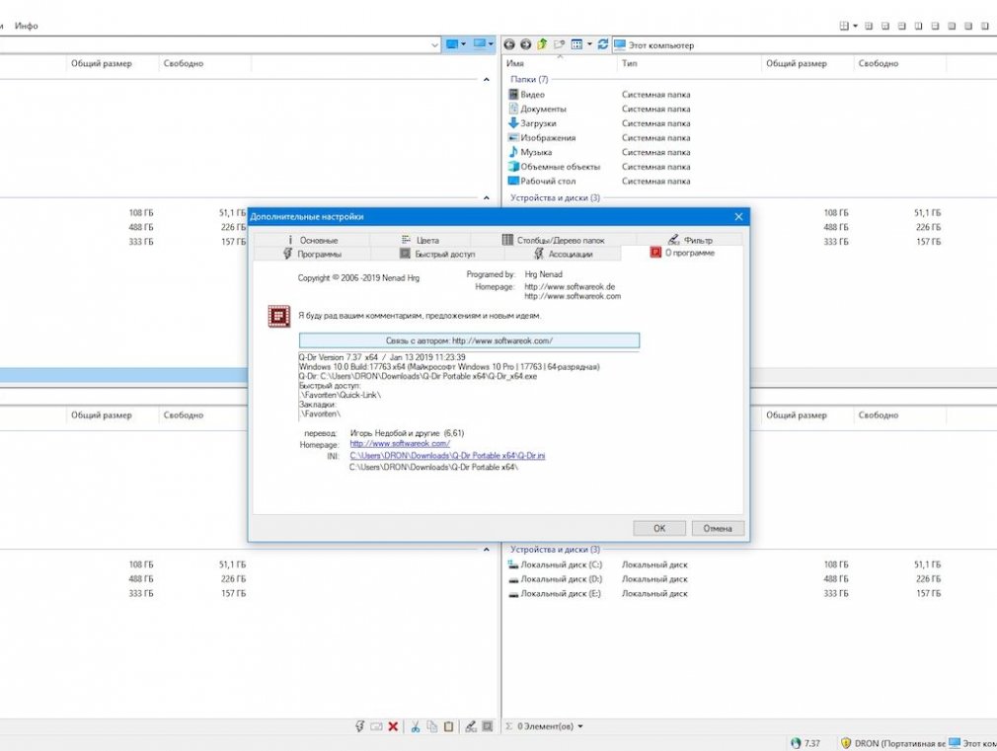997x751 pixels.
Task: Click the http://www.softwareok.de homepage text
Action: coord(570,287)
